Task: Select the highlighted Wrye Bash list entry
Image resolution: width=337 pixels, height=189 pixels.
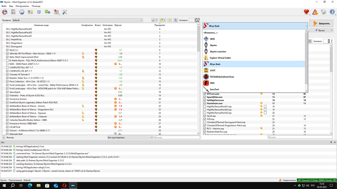Action: click(x=254, y=64)
